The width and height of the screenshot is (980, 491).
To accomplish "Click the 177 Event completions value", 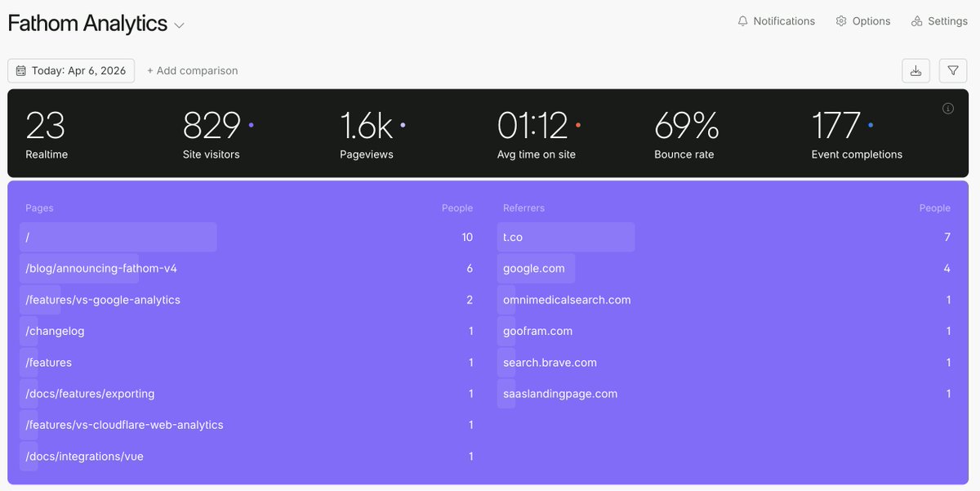I will pos(836,126).
